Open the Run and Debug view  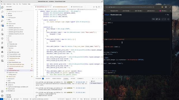(2, 21)
